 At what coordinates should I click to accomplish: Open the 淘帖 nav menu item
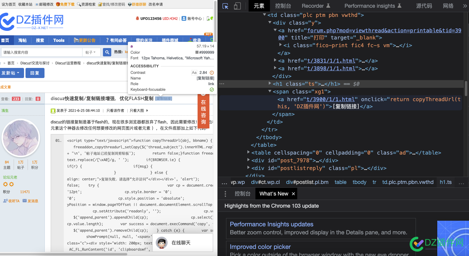pos(23,40)
